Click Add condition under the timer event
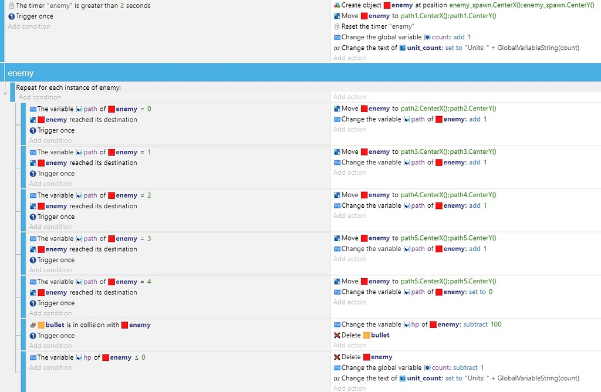This screenshot has width=601, height=392. [29, 26]
